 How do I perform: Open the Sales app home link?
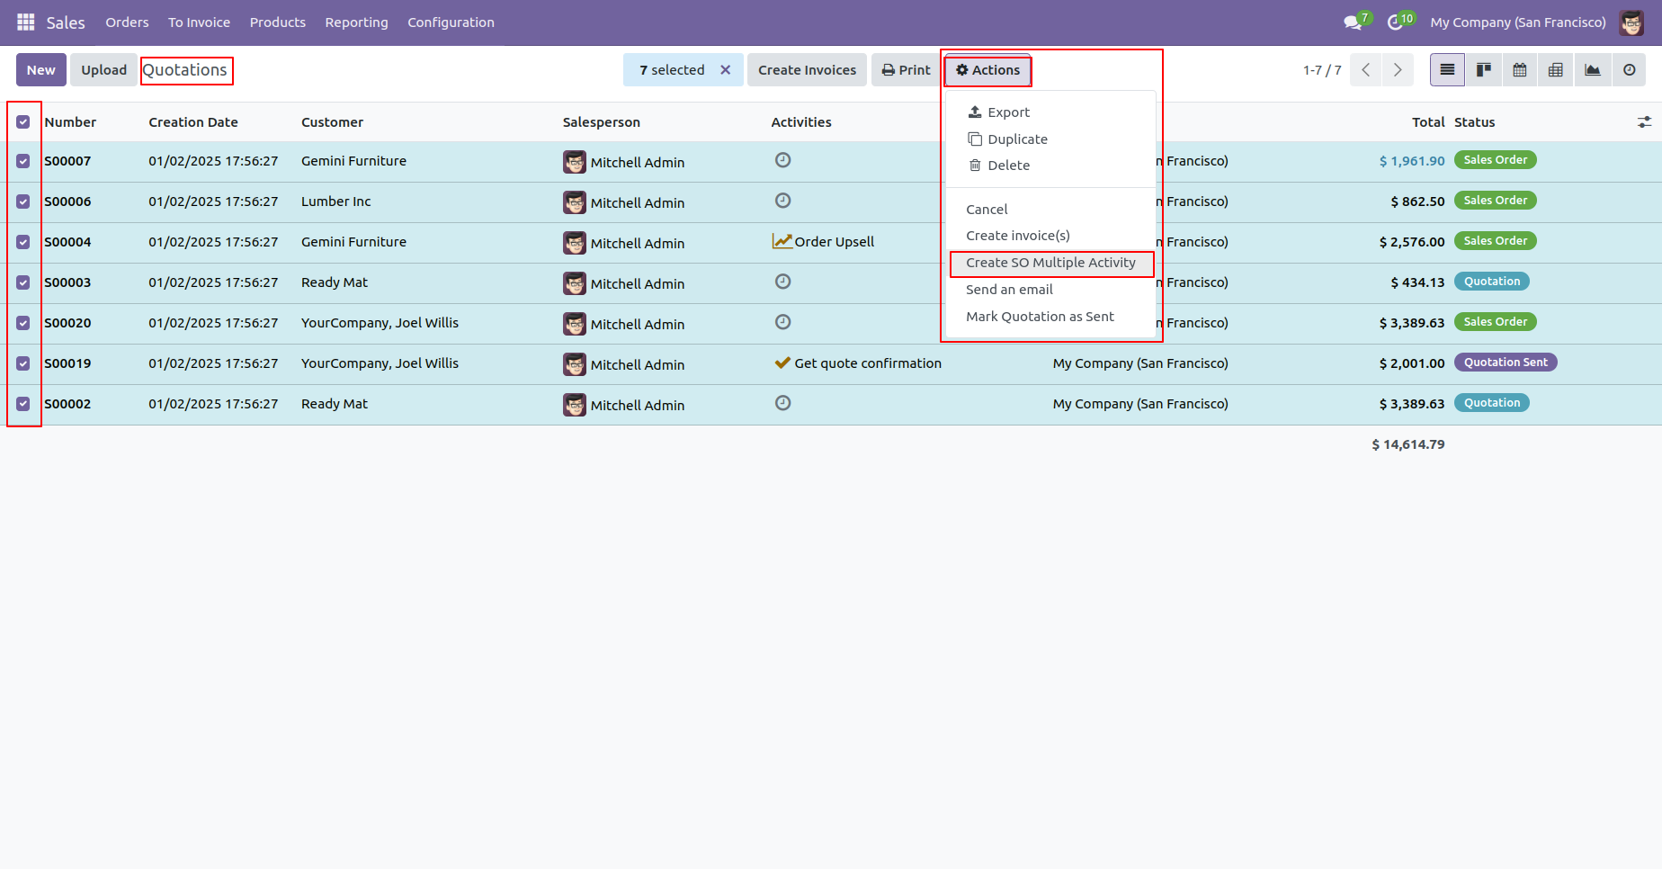click(x=66, y=22)
